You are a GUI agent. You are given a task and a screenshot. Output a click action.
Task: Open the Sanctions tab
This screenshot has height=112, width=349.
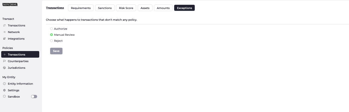105,8
